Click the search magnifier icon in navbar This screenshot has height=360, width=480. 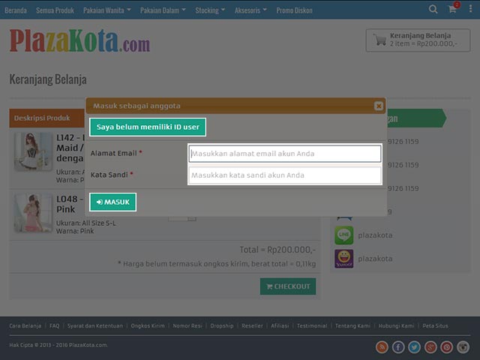pyautogui.click(x=433, y=10)
